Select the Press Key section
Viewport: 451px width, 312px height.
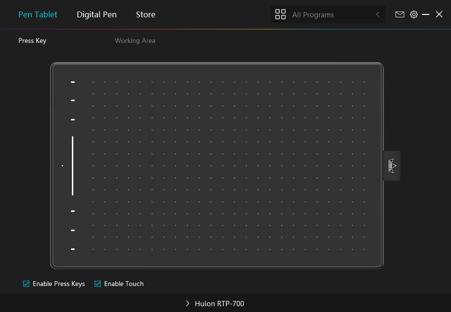[32, 40]
